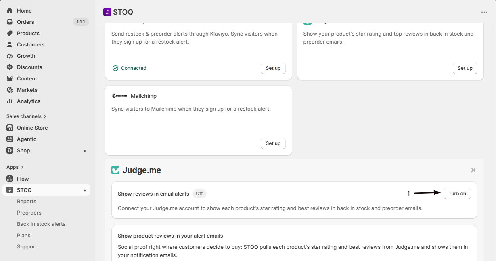Close the Judge.me panel
This screenshot has height=261, width=496.
coord(473,170)
